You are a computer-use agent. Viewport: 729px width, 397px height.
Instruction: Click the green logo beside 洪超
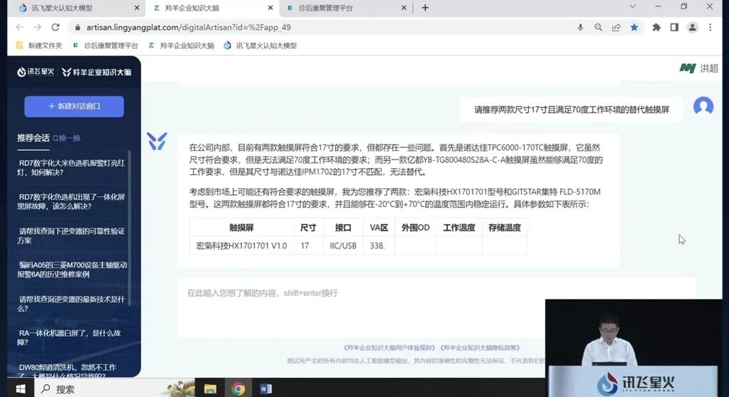[x=688, y=68]
